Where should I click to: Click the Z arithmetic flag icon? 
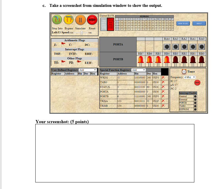(x=63, y=44)
